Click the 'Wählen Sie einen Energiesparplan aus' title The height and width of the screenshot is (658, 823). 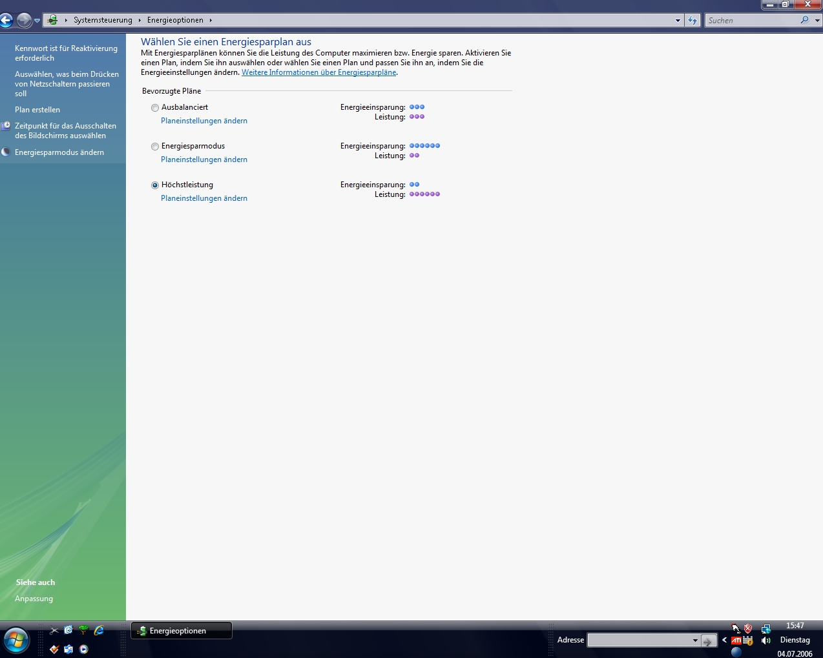click(x=226, y=42)
